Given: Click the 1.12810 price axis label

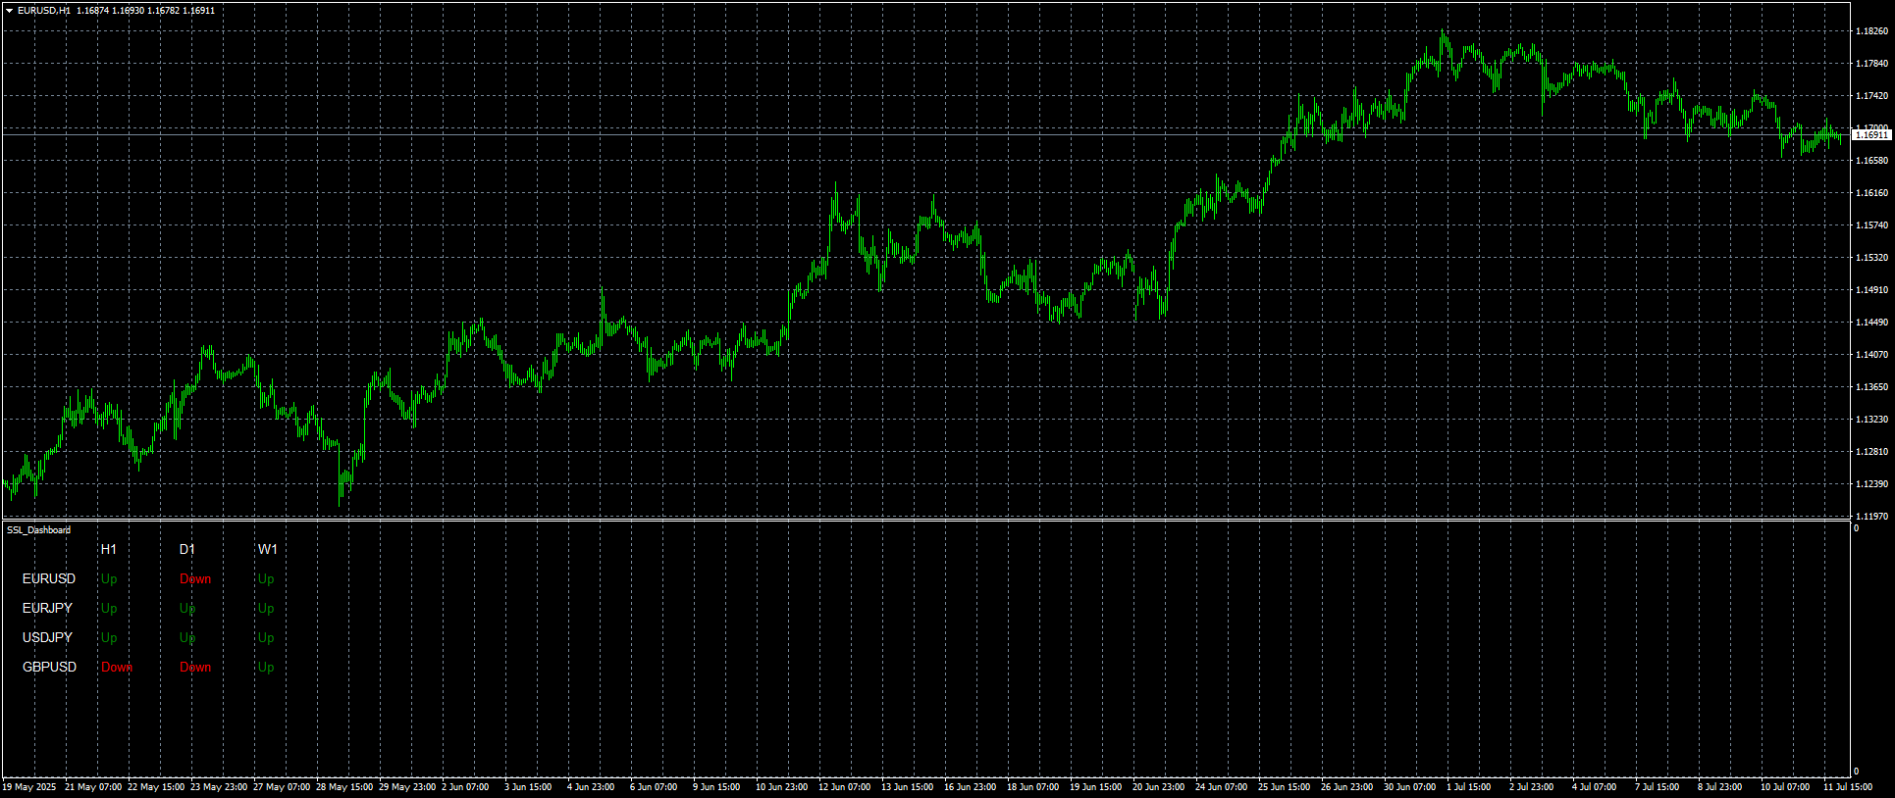Looking at the screenshot, I should click(1871, 452).
